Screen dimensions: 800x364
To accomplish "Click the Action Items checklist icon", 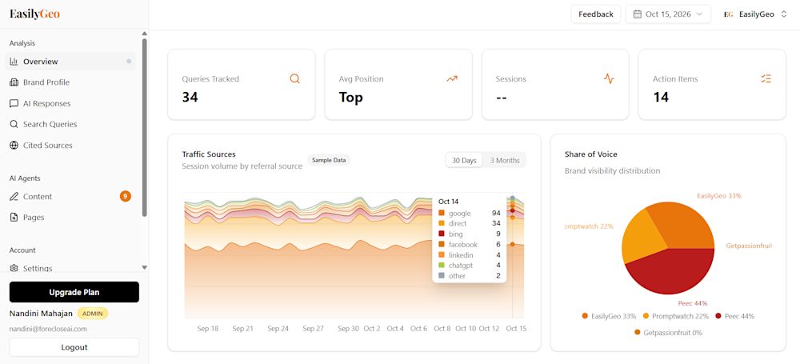I will pyautogui.click(x=766, y=78).
